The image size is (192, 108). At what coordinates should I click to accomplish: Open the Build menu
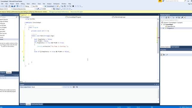17,4
